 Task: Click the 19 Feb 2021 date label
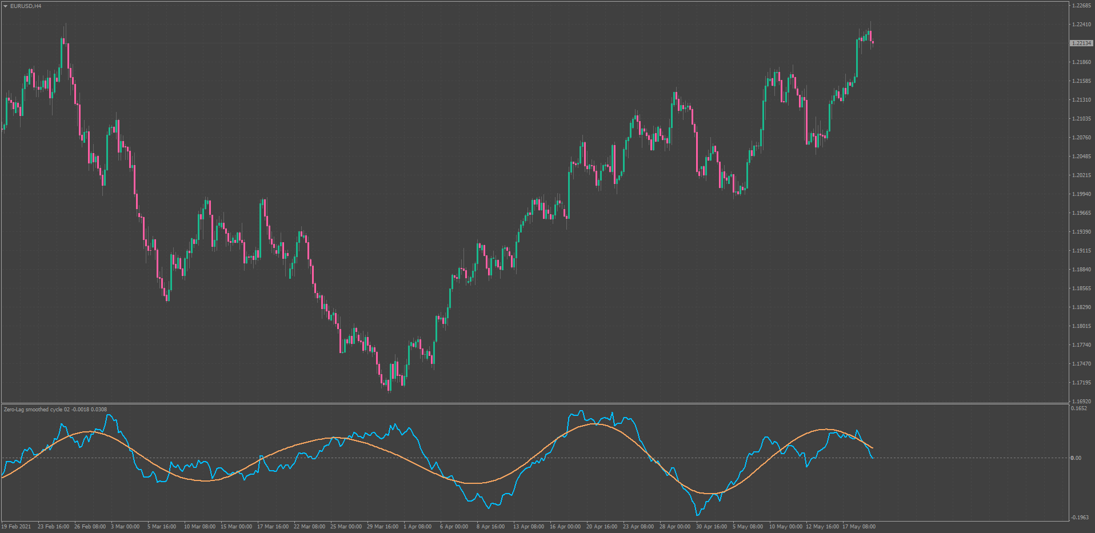click(17, 527)
